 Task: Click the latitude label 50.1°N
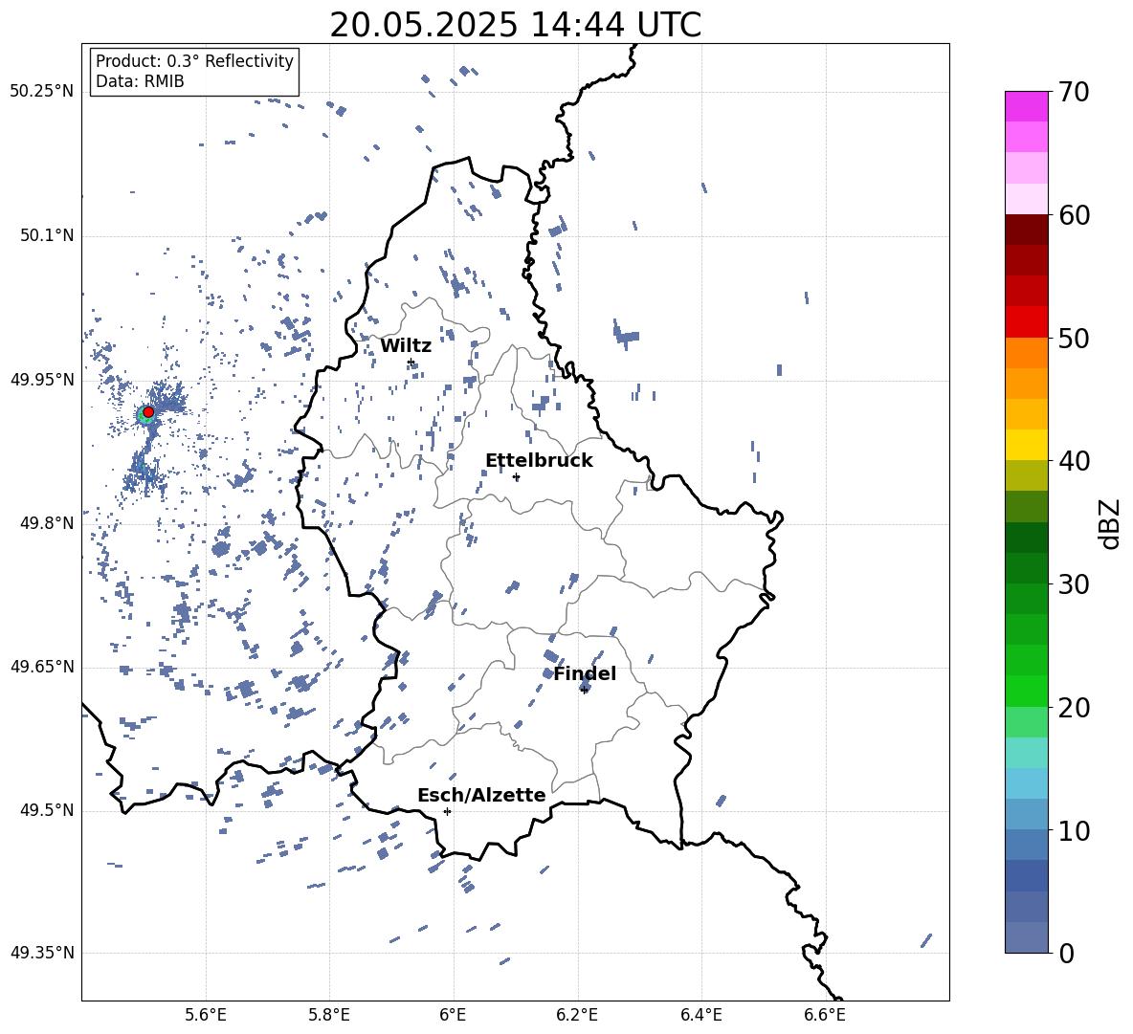[46, 236]
